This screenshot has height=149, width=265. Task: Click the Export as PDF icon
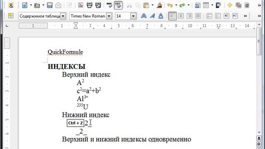coord(81,5)
